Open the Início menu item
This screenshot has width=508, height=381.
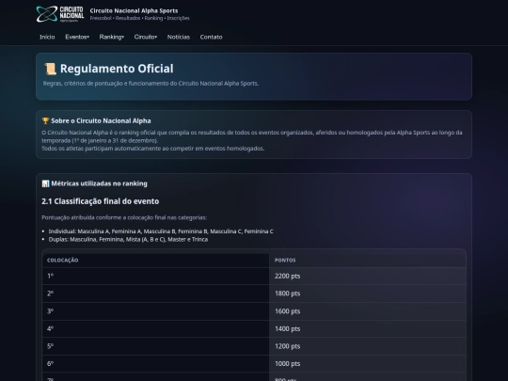(x=47, y=37)
